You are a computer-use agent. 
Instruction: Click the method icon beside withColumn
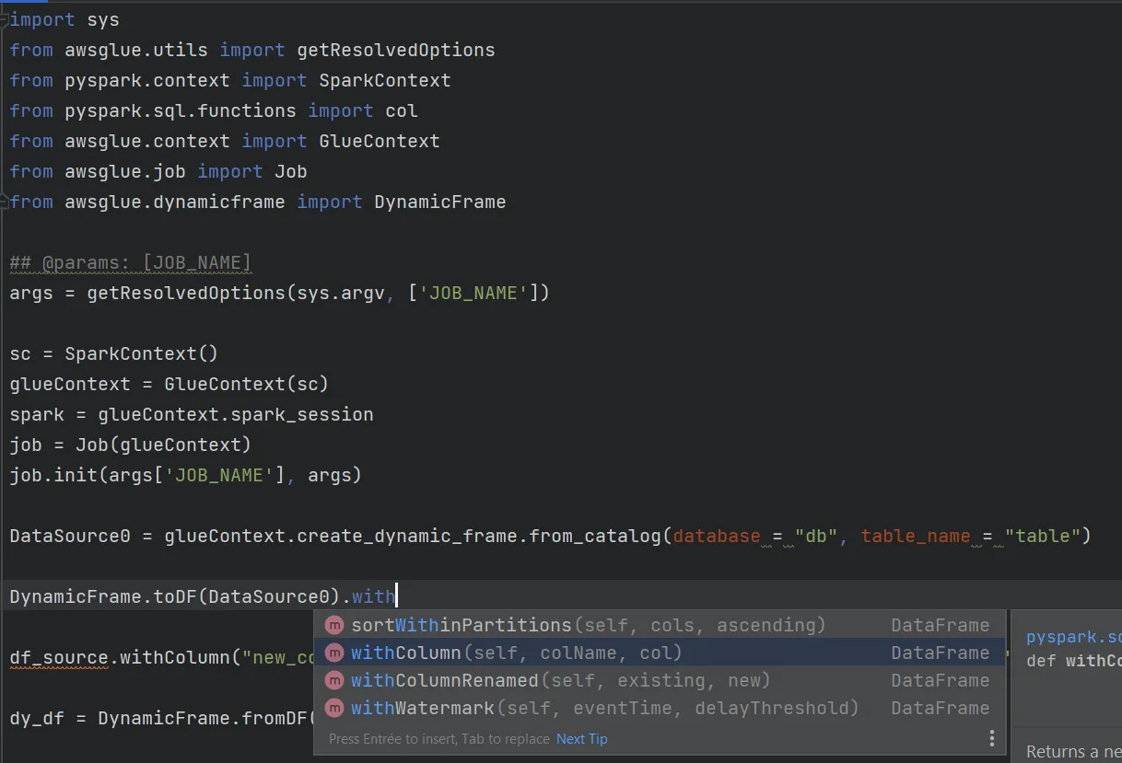click(333, 653)
